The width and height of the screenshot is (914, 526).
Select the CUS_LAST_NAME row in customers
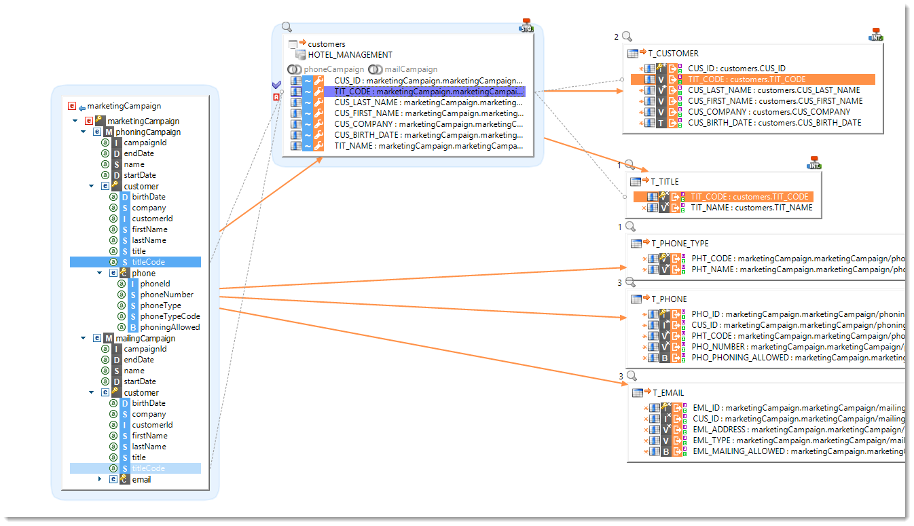coord(407,102)
